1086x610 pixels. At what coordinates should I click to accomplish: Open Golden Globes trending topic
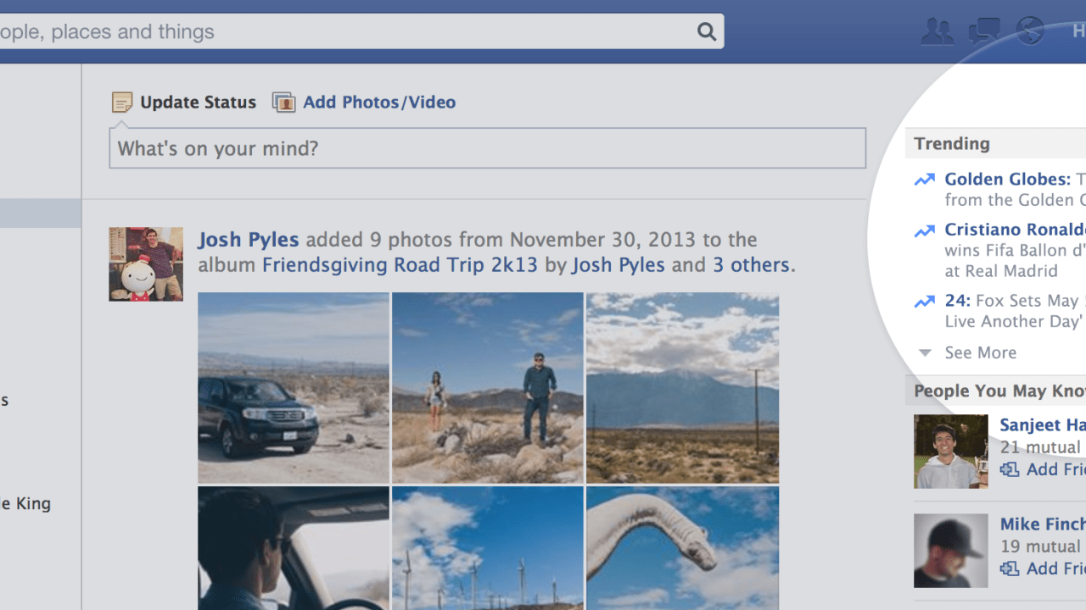(x=1007, y=179)
